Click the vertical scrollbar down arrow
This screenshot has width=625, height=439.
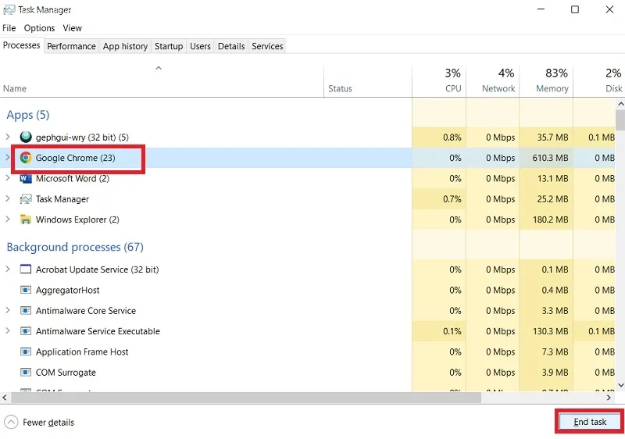click(620, 385)
